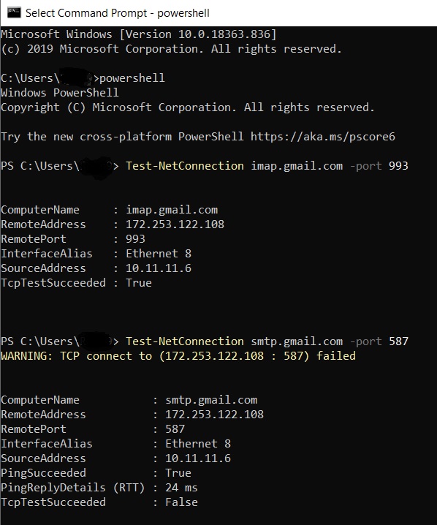This screenshot has height=525, width=437.
Task: Click the imap.gmail.com ComputerName value
Action: 172,210
